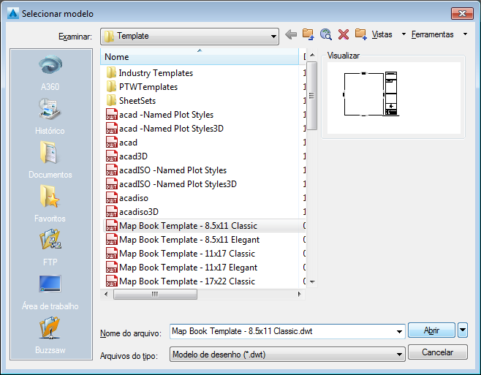Select the acad3D template file
The image size is (481, 375).
point(127,156)
